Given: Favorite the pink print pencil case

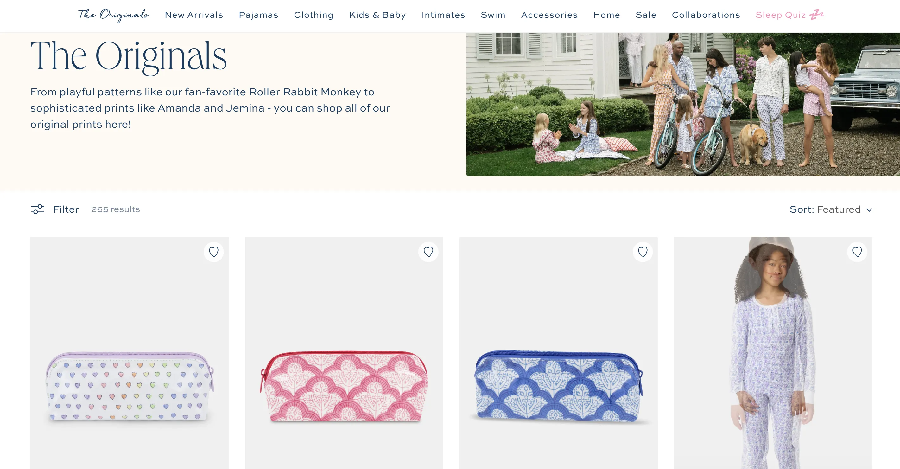Looking at the screenshot, I should coord(428,252).
